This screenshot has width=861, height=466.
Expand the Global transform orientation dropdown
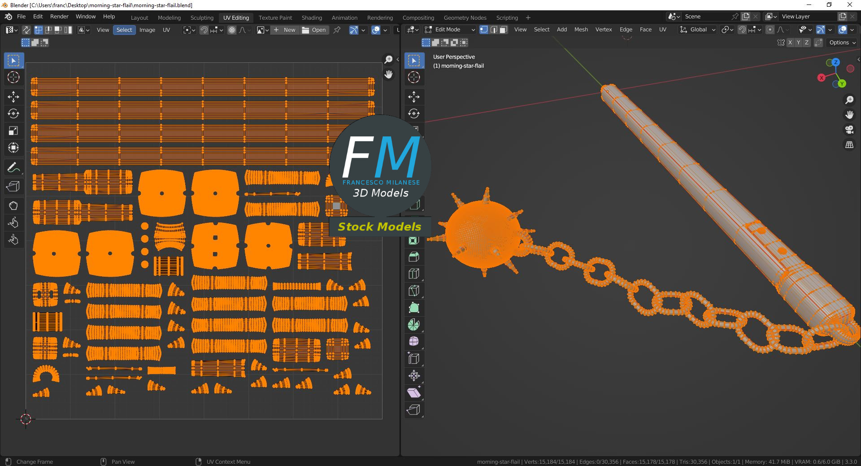pyautogui.click(x=697, y=30)
